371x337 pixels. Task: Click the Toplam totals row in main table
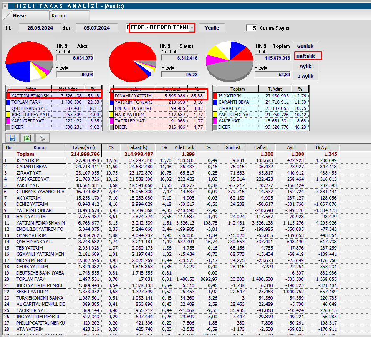pos(171,154)
